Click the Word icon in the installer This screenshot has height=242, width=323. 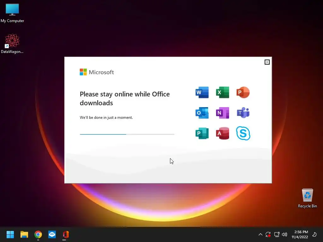click(202, 92)
